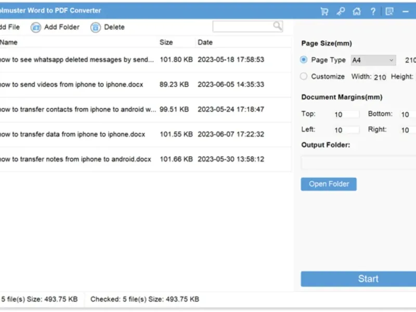Screen dimensions: 416x312
Task: Click the 101.66 KB size cell
Action: [x=176, y=159]
